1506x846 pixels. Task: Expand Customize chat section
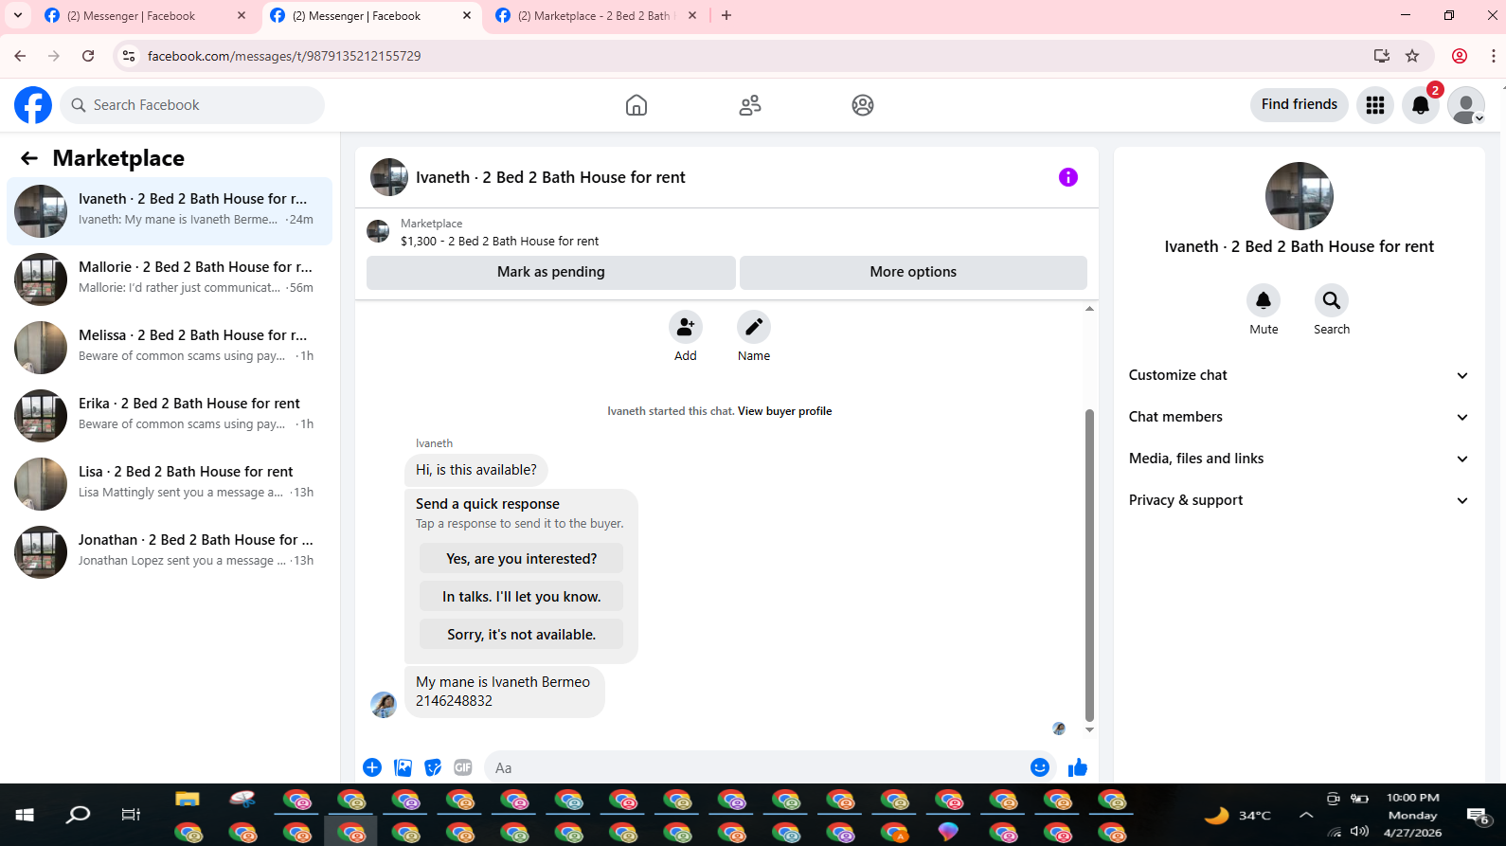(1299, 375)
